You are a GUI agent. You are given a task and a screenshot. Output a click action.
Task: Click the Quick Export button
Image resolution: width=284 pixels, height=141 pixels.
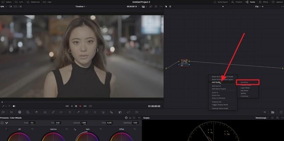[221, 2]
